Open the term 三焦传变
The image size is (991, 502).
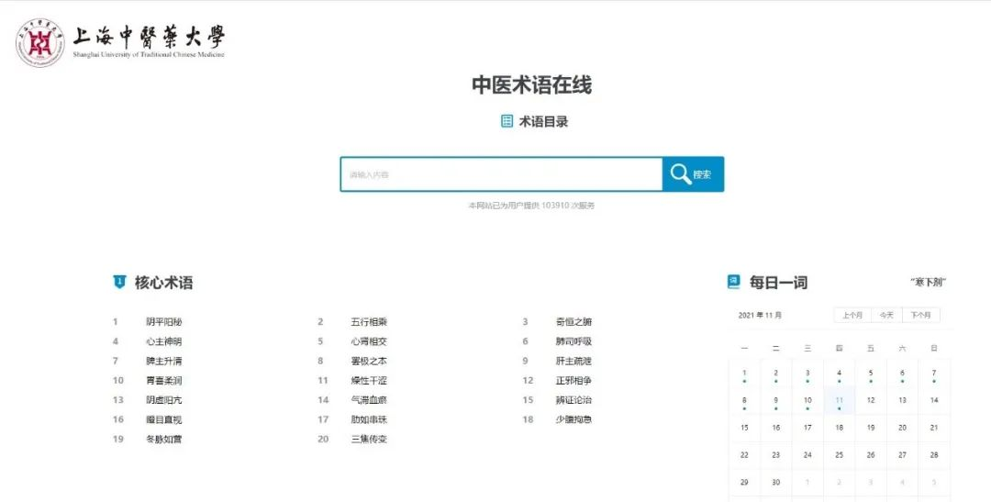(x=369, y=440)
